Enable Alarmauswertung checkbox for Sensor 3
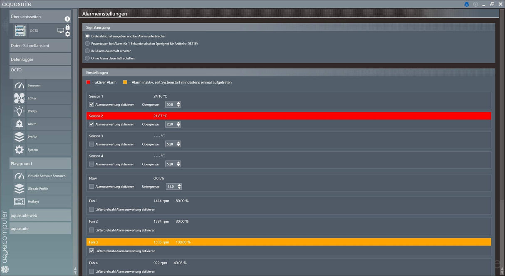505x276 pixels. (x=92, y=144)
